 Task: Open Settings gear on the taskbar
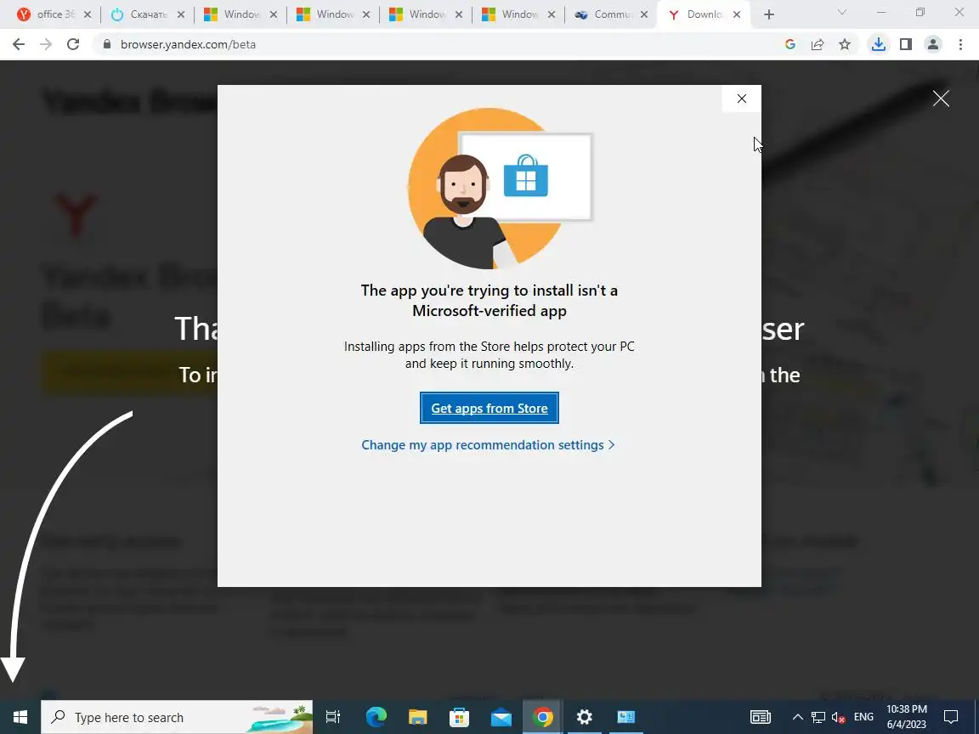click(585, 717)
